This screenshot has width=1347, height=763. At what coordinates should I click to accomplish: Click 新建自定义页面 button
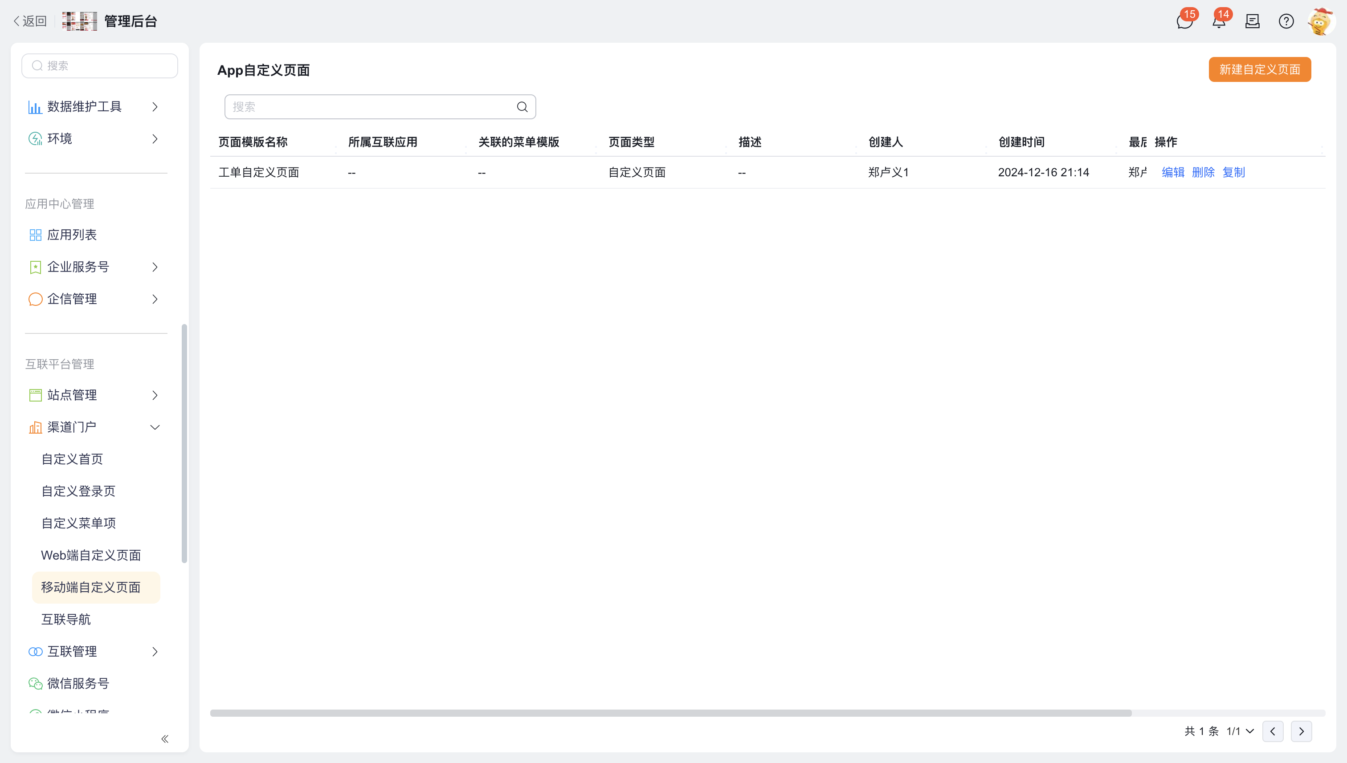coord(1259,70)
